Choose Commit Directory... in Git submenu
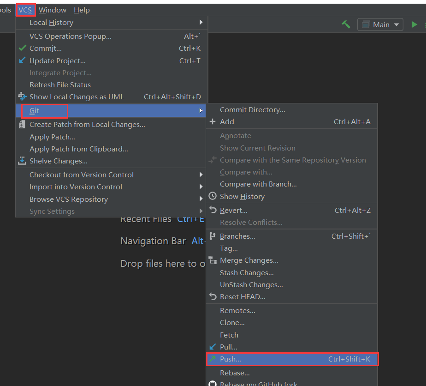The width and height of the screenshot is (426, 386). [x=292, y=109]
